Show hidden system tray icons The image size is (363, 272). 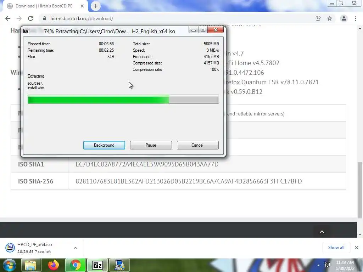click(x=319, y=265)
